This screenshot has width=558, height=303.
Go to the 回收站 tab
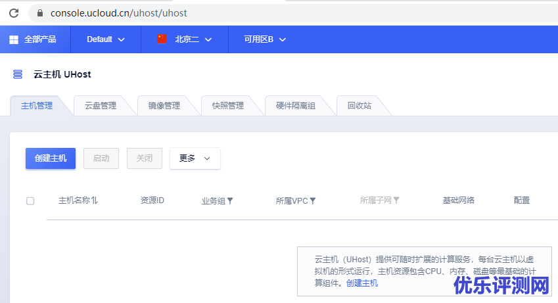tap(359, 106)
